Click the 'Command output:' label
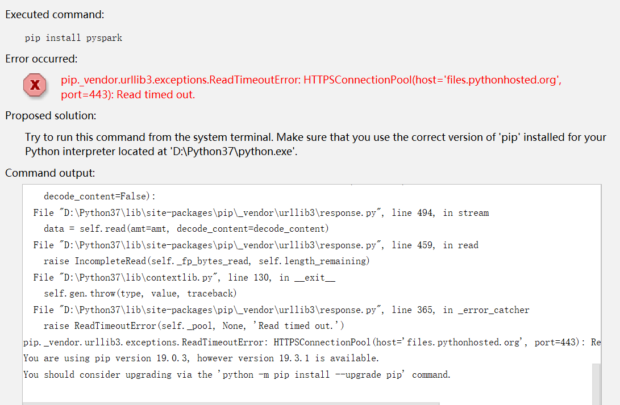The width and height of the screenshot is (620, 405). [50, 173]
